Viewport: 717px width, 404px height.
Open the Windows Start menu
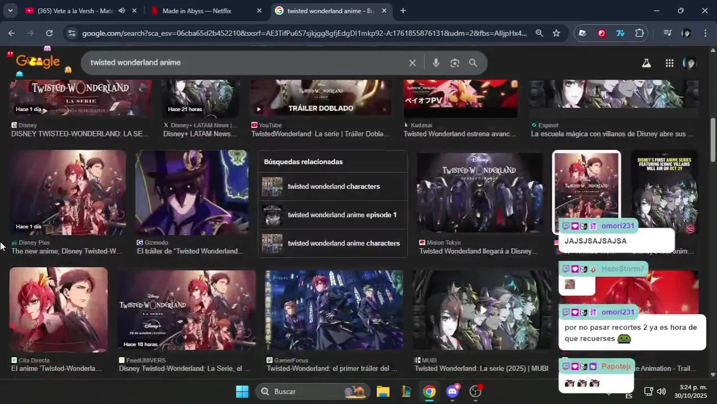point(242,391)
